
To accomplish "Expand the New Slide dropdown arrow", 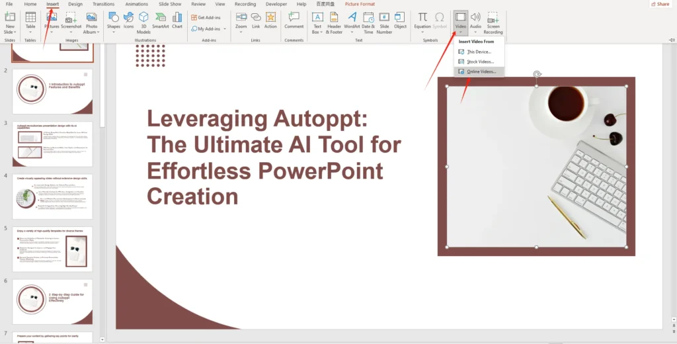I will point(15,32).
